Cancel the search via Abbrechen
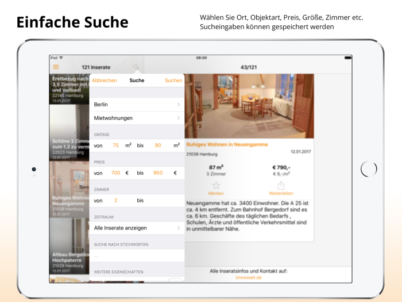 click(104, 81)
